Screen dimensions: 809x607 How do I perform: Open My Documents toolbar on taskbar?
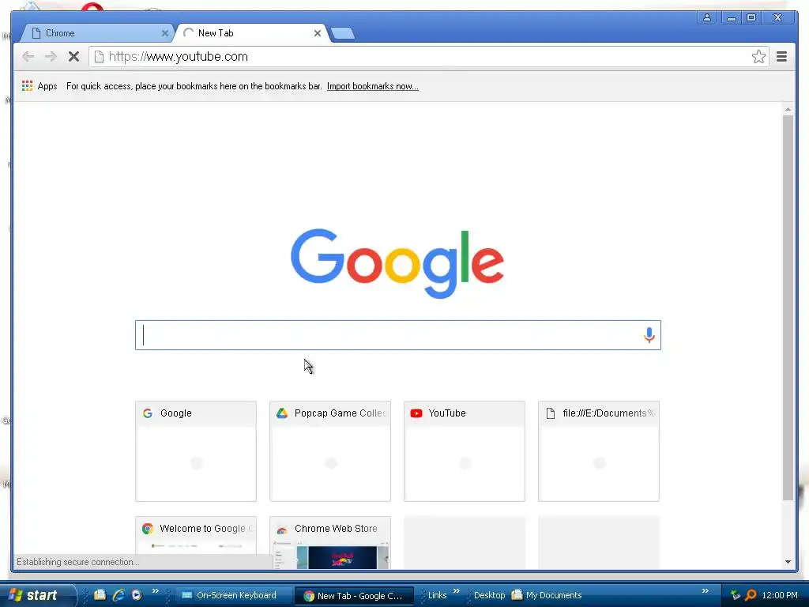pos(547,595)
